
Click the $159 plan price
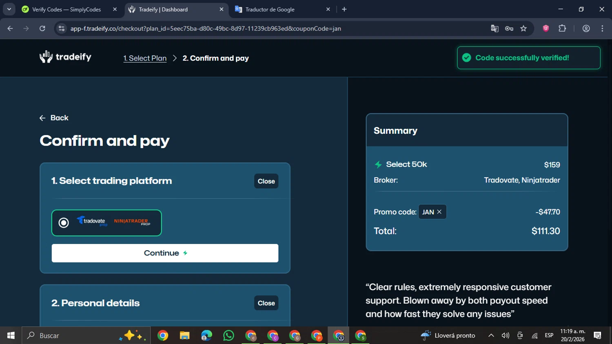(x=552, y=165)
